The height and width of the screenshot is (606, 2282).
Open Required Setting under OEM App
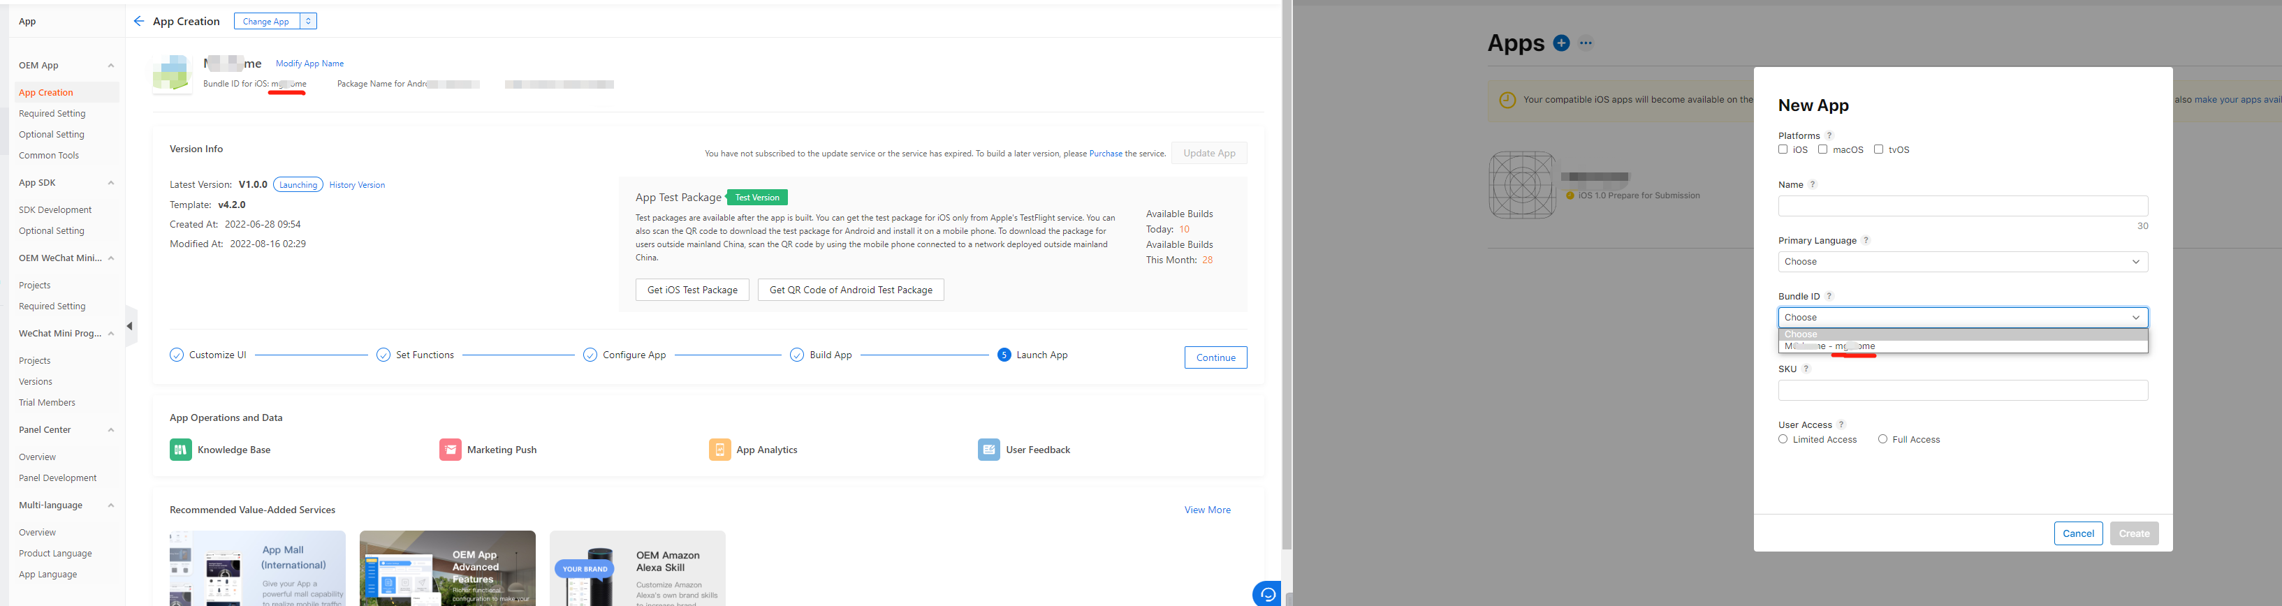52,114
